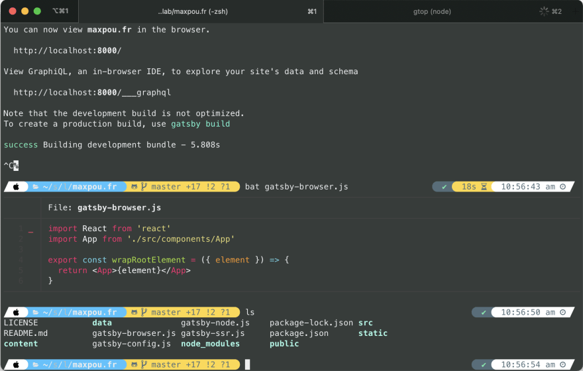Click gatsby-node.js in the ls output
The image size is (583, 371).
coord(215,323)
